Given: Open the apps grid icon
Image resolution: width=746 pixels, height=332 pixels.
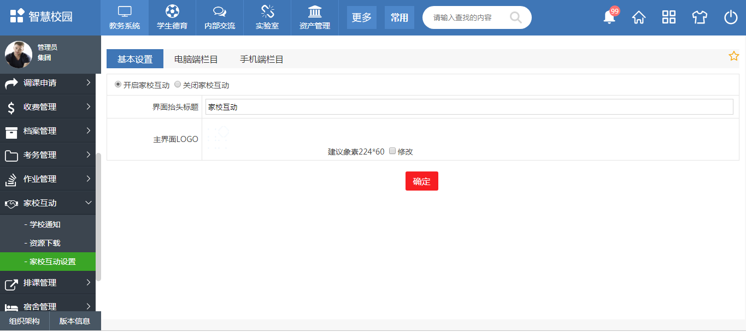Looking at the screenshot, I should point(669,17).
